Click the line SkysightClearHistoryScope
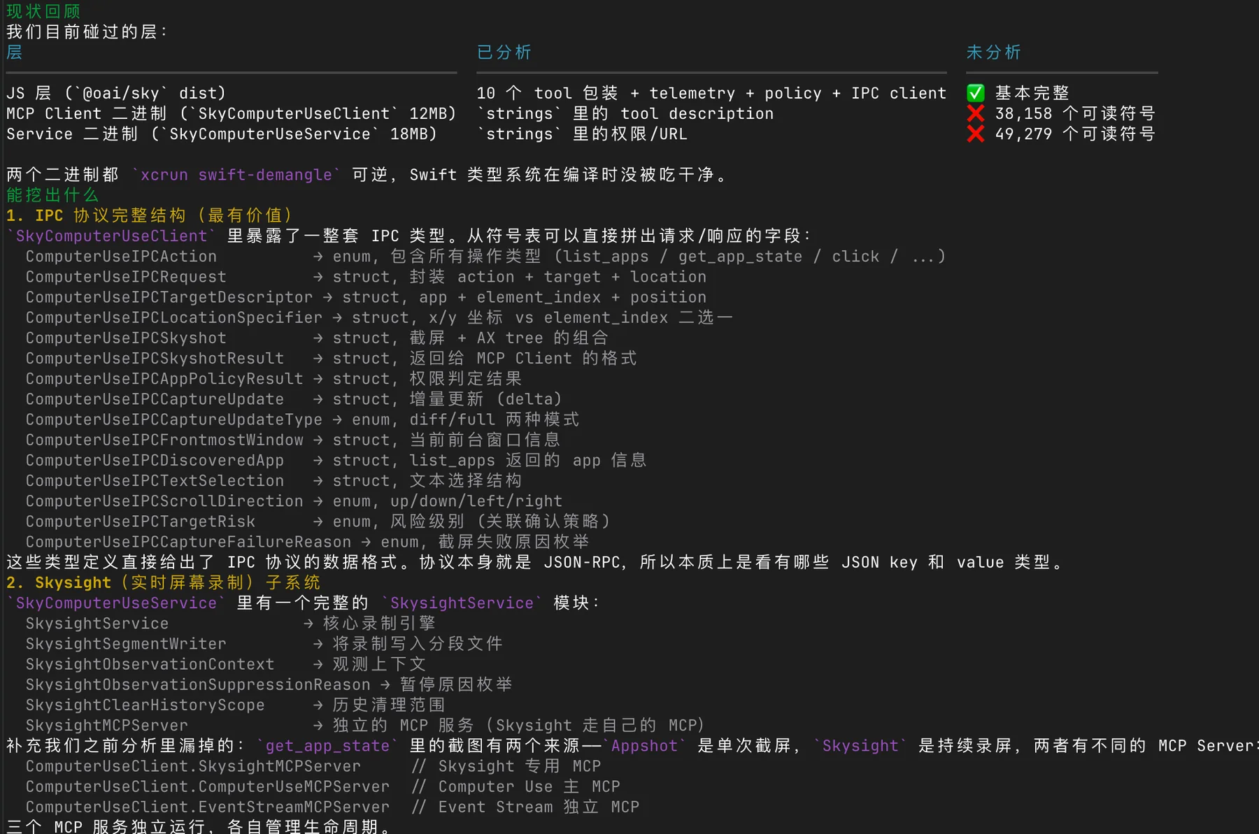Viewport: 1259px width, 834px height. click(236, 704)
